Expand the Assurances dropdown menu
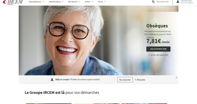197x104 pixels. click(x=36, y=2)
